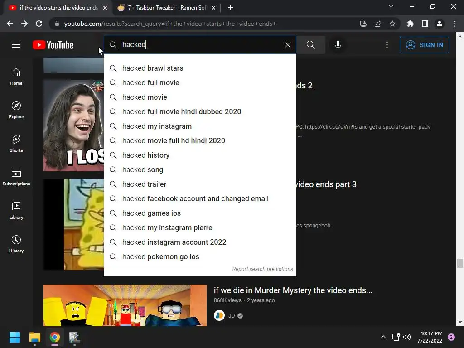This screenshot has width=464, height=348.
Task: Open the YouTube hamburger guide menu
Action: pyautogui.click(x=16, y=45)
